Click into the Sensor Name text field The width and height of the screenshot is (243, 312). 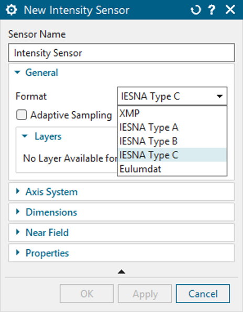[121, 53]
